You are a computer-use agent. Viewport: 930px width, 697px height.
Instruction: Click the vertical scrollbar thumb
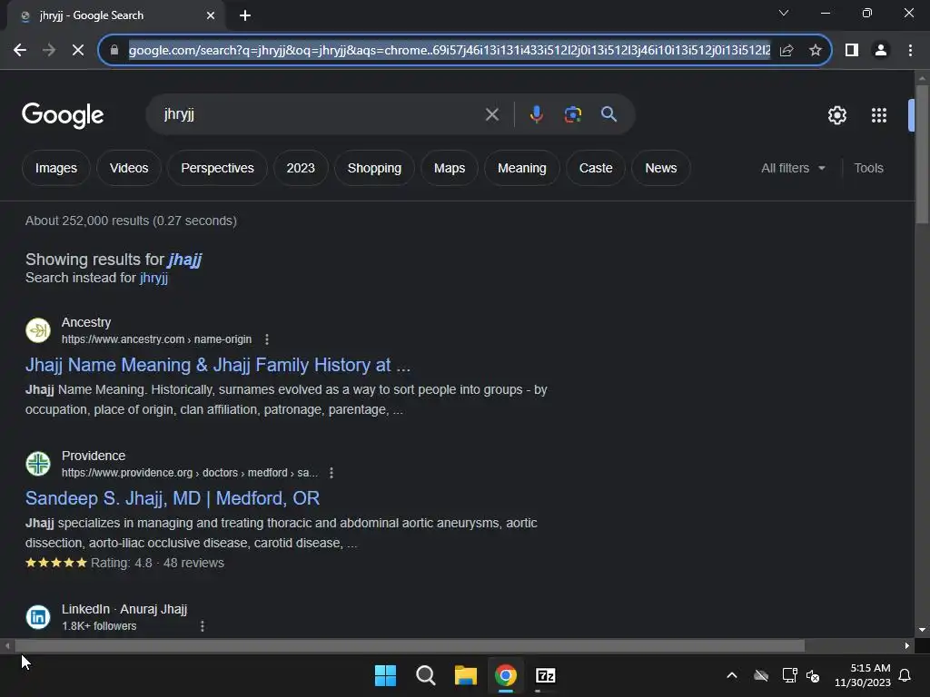(x=922, y=154)
